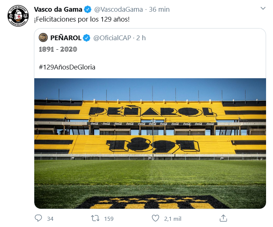Image resolution: width=273 pixels, height=227 pixels.
Task: Open the tweet options chevron menu
Action: [x=263, y=8]
